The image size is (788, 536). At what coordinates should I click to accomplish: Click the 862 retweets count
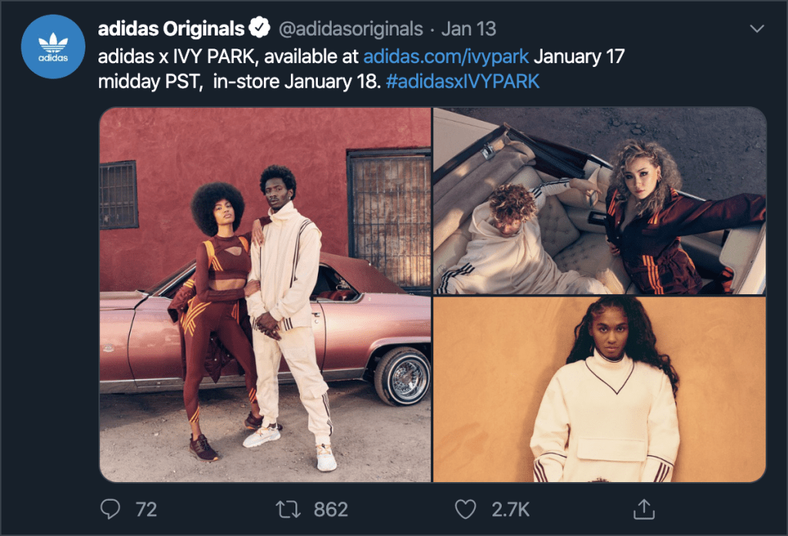click(x=331, y=508)
